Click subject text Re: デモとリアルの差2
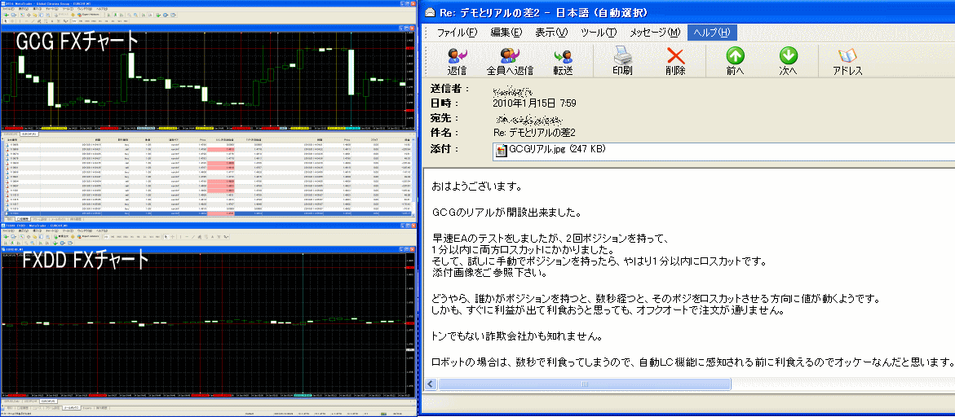 [x=533, y=133]
